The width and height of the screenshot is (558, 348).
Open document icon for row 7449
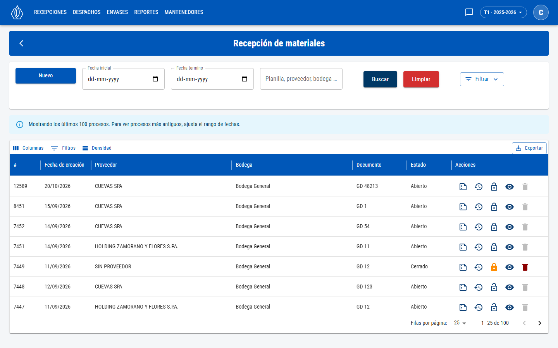click(463, 267)
